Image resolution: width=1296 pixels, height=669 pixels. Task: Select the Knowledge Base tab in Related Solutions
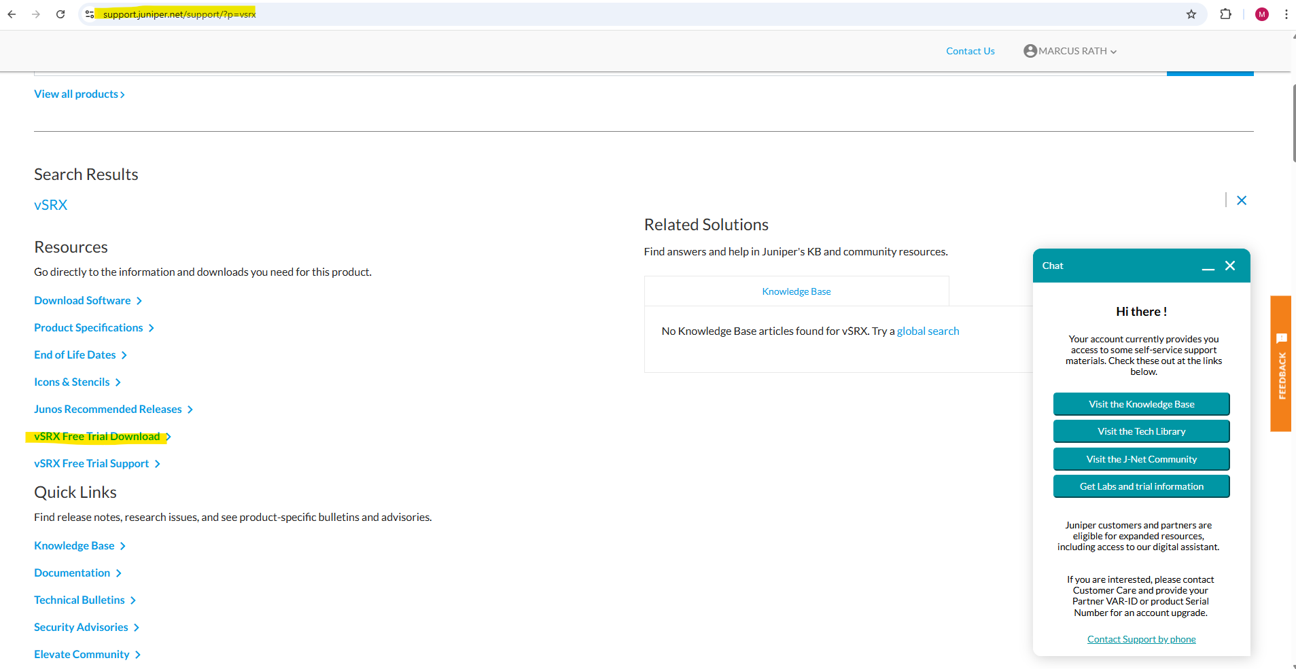[x=796, y=291]
